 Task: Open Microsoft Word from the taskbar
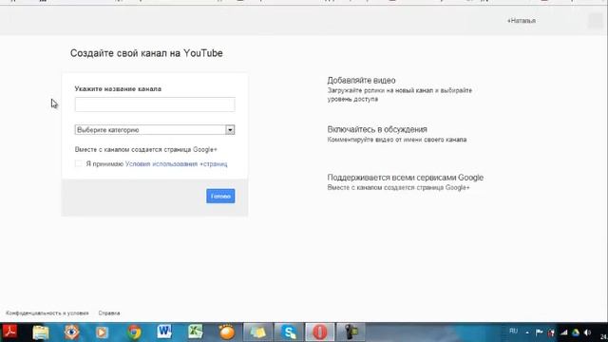coord(164,332)
